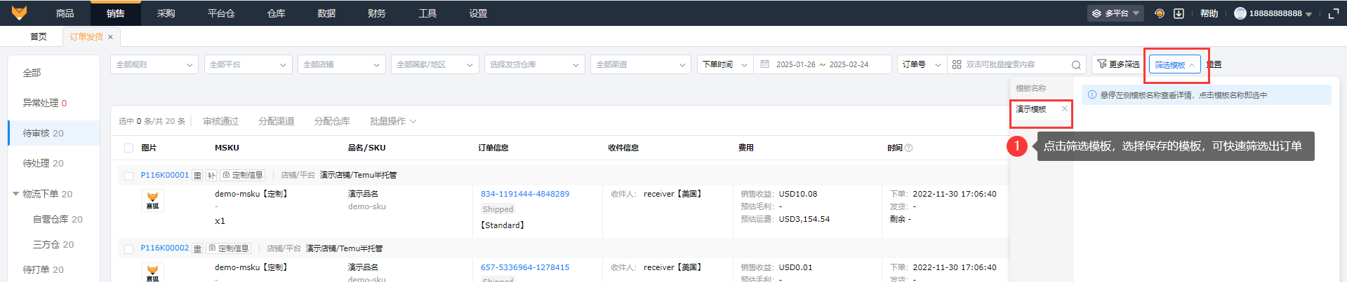
Task: Toggle fullscreen with the expand icon
Action: coord(1334,13)
